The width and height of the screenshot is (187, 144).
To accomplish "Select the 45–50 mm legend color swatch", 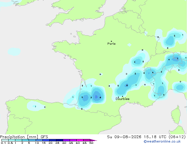I will [87, 140].
